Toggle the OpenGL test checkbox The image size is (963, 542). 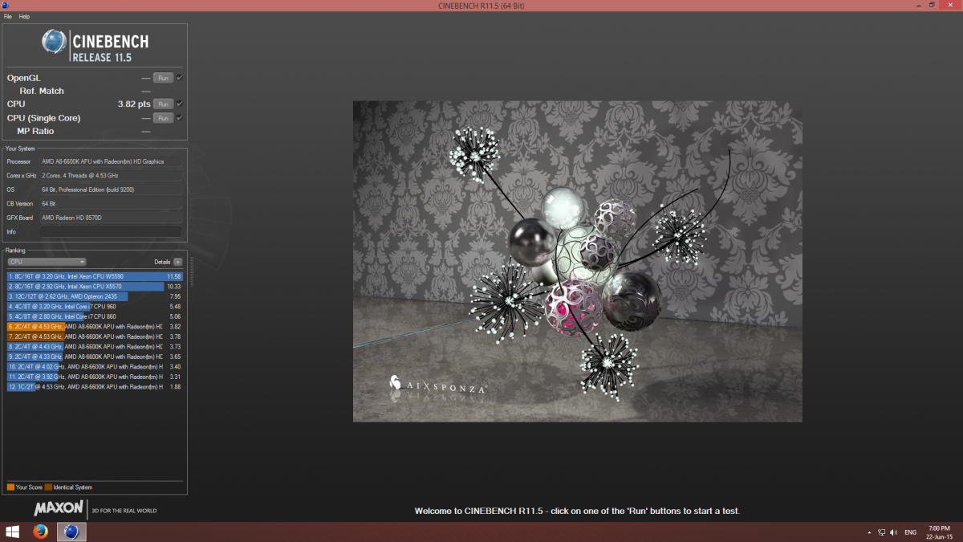[180, 78]
